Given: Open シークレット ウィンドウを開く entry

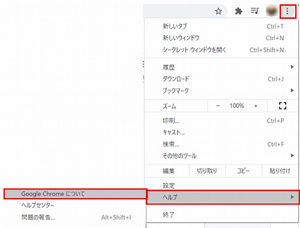Looking at the screenshot, I should pos(221,50).
